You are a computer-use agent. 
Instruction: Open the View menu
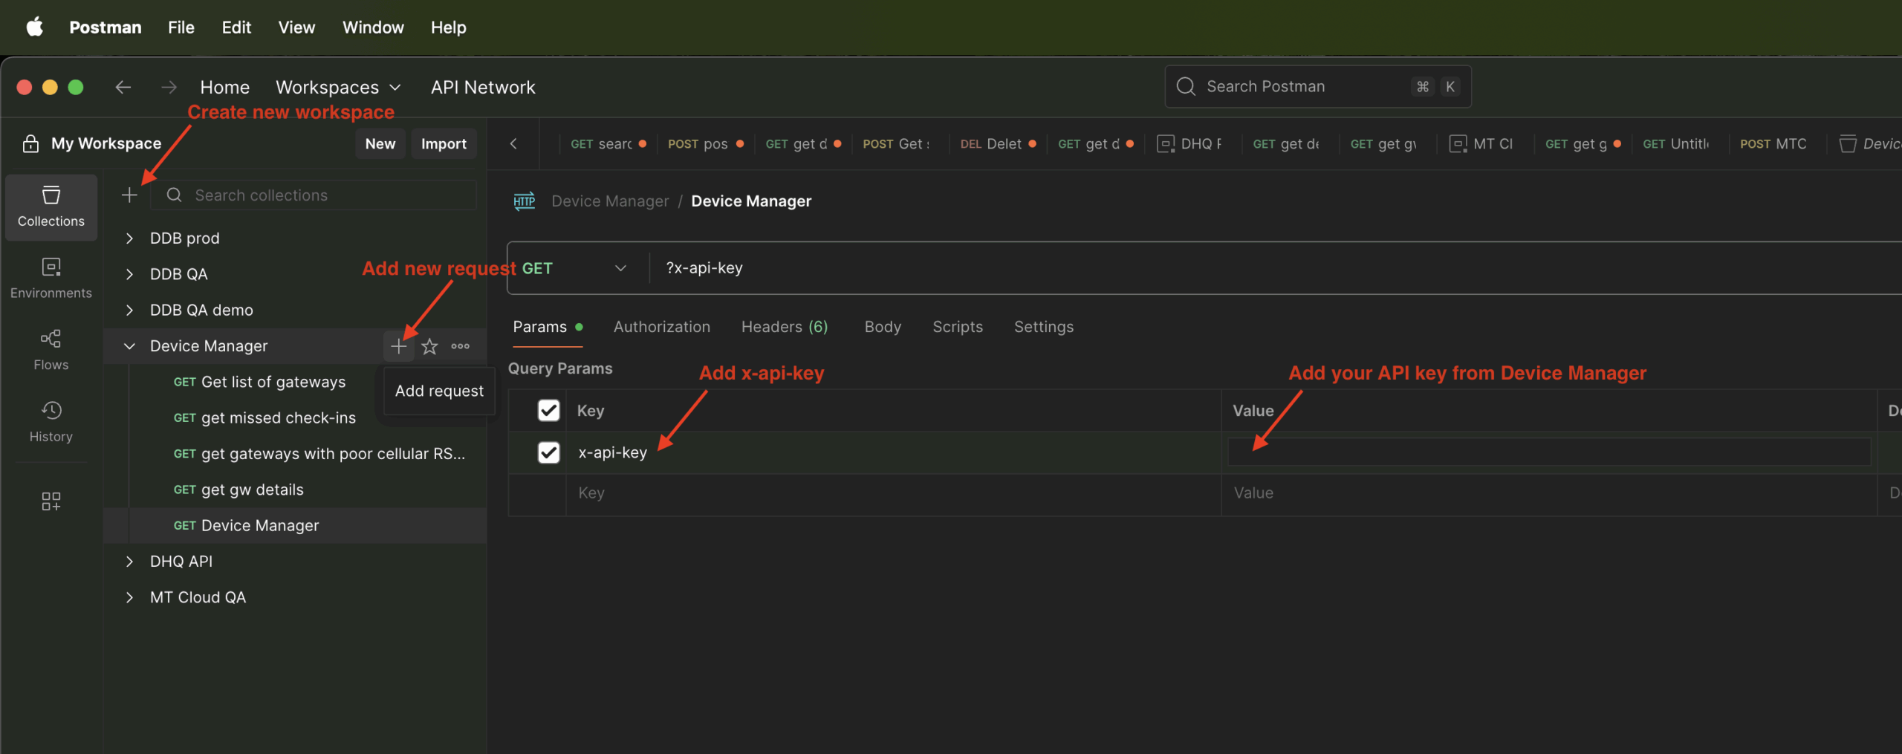(296, 27)
